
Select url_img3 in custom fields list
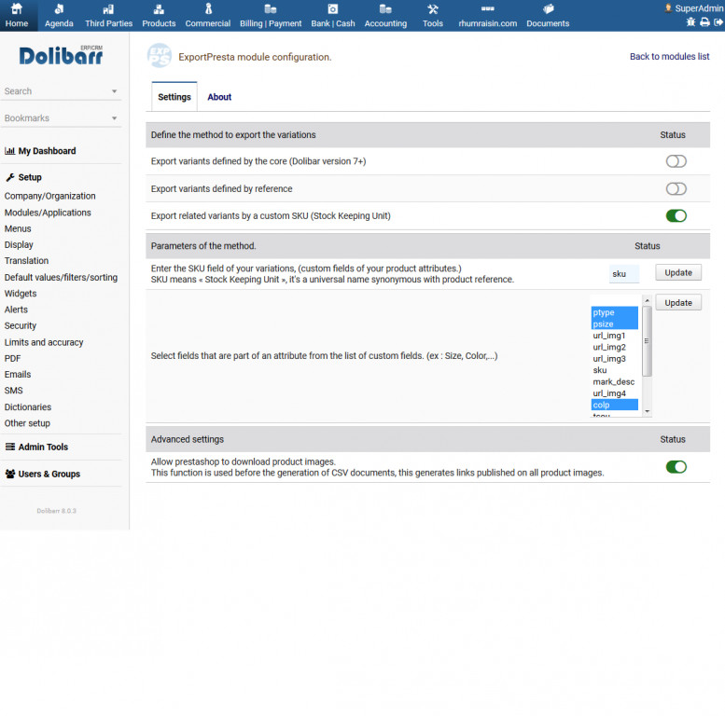pyautogui.click(x=615, y=358)
